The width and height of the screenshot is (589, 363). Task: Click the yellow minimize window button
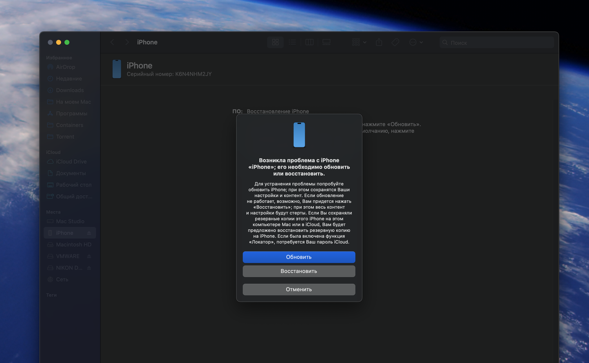[x=59, y=42]
